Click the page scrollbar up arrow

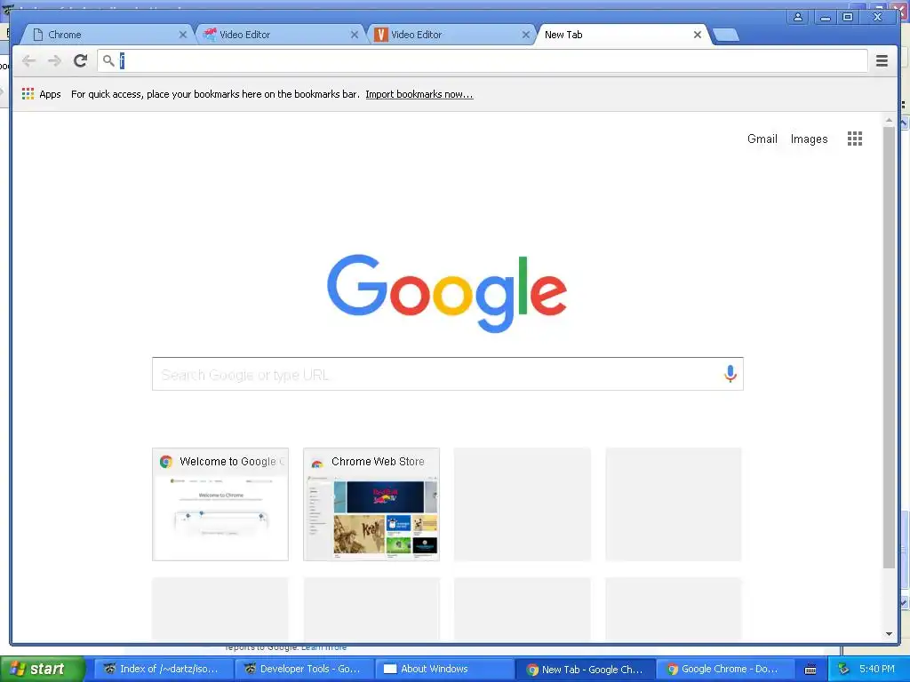click(x=889, y=120)
